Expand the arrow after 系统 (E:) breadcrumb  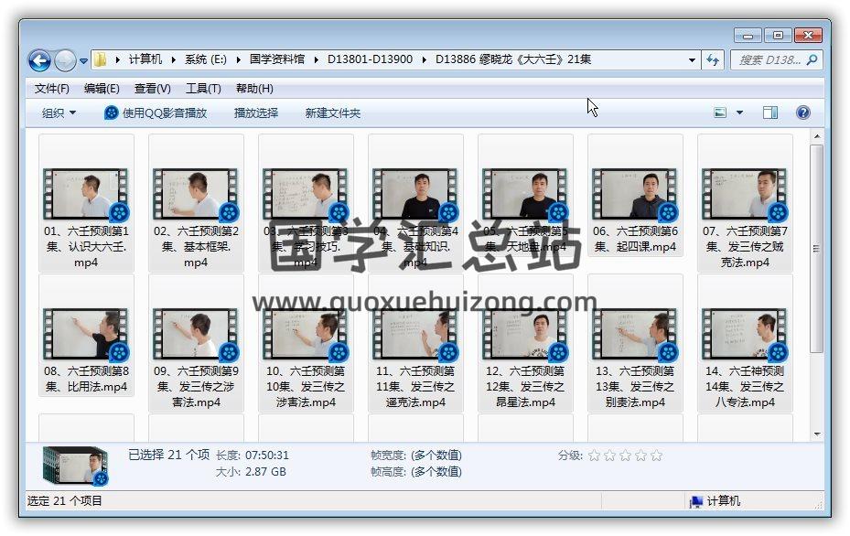[x=239, y=59]
